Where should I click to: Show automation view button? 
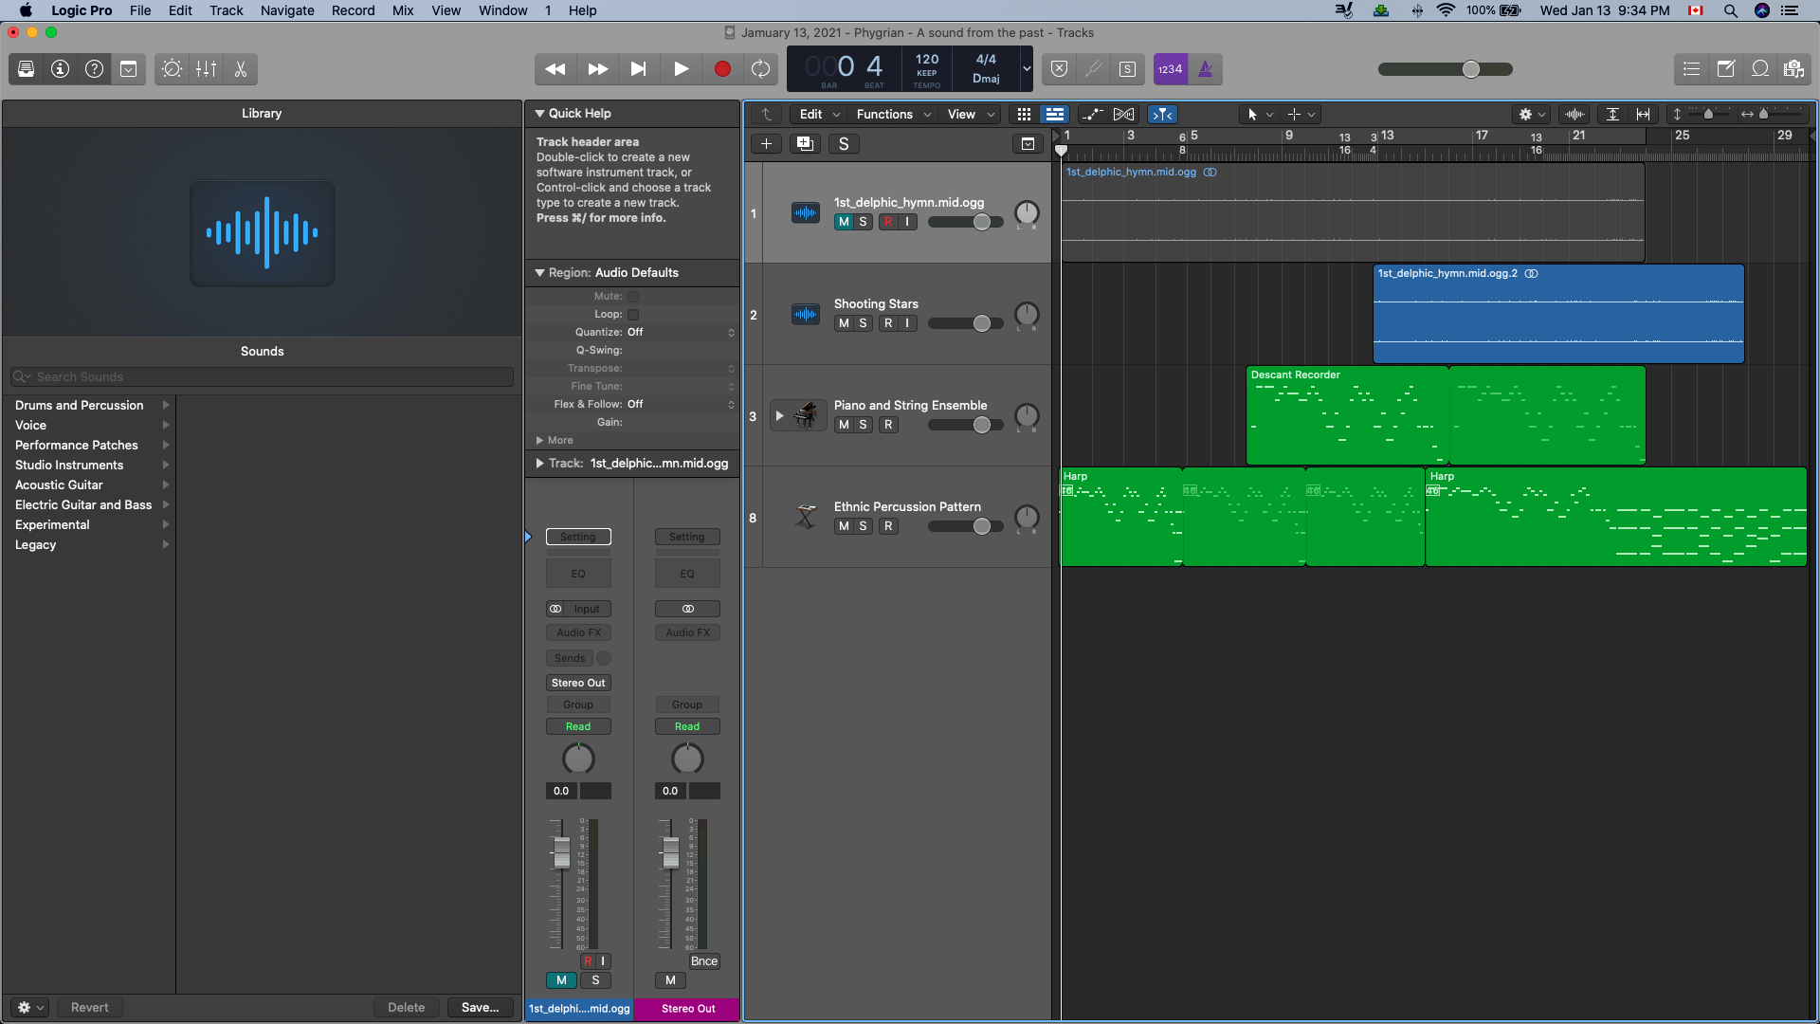(1092, 115)
